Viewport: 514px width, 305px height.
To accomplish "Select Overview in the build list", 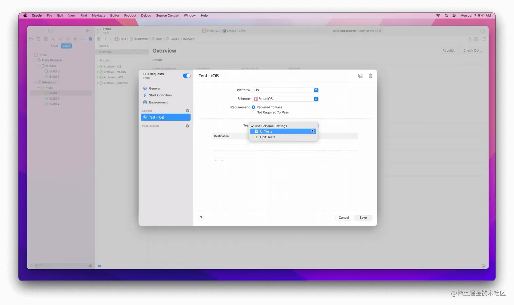I will click(x=121, y=52).
